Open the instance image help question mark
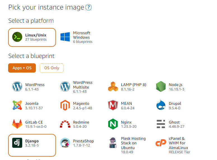The width and height of the screenshot is (217, 160). [88, 7]
